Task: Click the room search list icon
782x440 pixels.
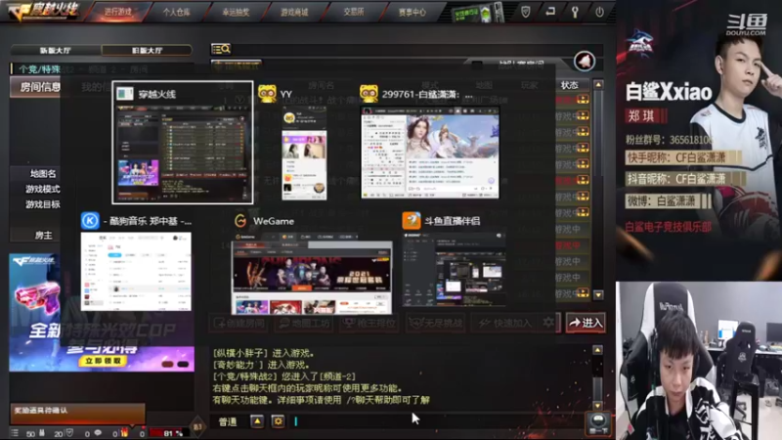Action: 221,48
